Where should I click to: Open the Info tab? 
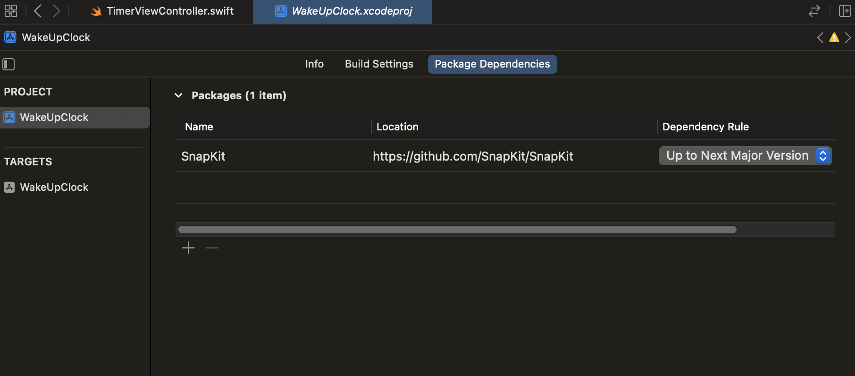tap(314, 64)
